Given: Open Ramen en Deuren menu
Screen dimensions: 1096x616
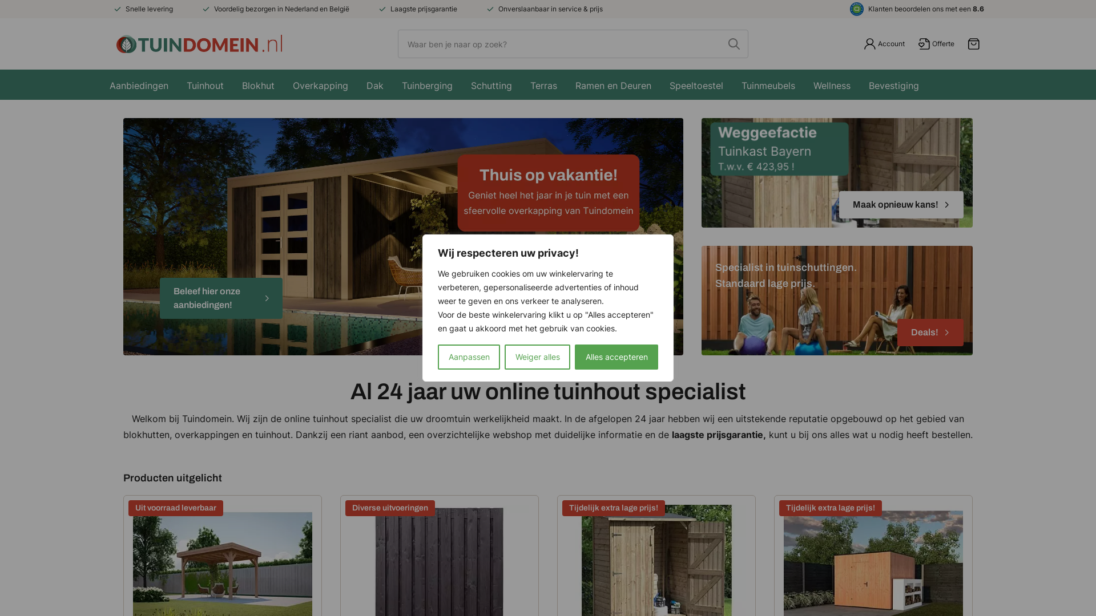Looking at the screenshot, I should coord(613,86).
